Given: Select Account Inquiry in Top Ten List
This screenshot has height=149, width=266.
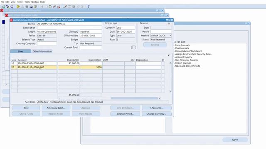Looking at the screenshot, I should point(184,57).
